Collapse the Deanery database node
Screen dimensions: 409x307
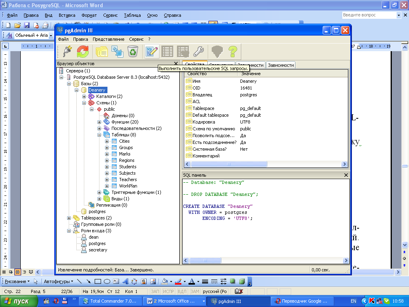pyautogui.click(x=76, y=90)
